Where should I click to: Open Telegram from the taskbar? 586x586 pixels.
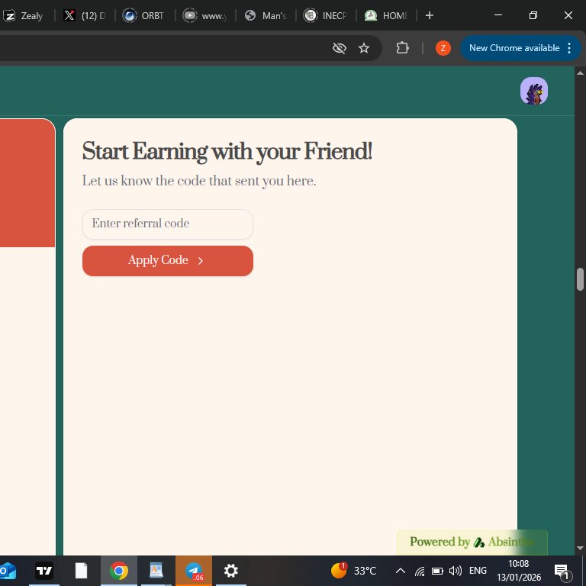pos(194,571)
